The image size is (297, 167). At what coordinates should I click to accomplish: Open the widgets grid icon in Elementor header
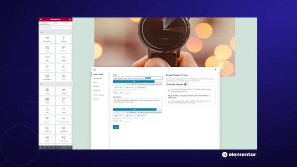(x=70, y=19)
